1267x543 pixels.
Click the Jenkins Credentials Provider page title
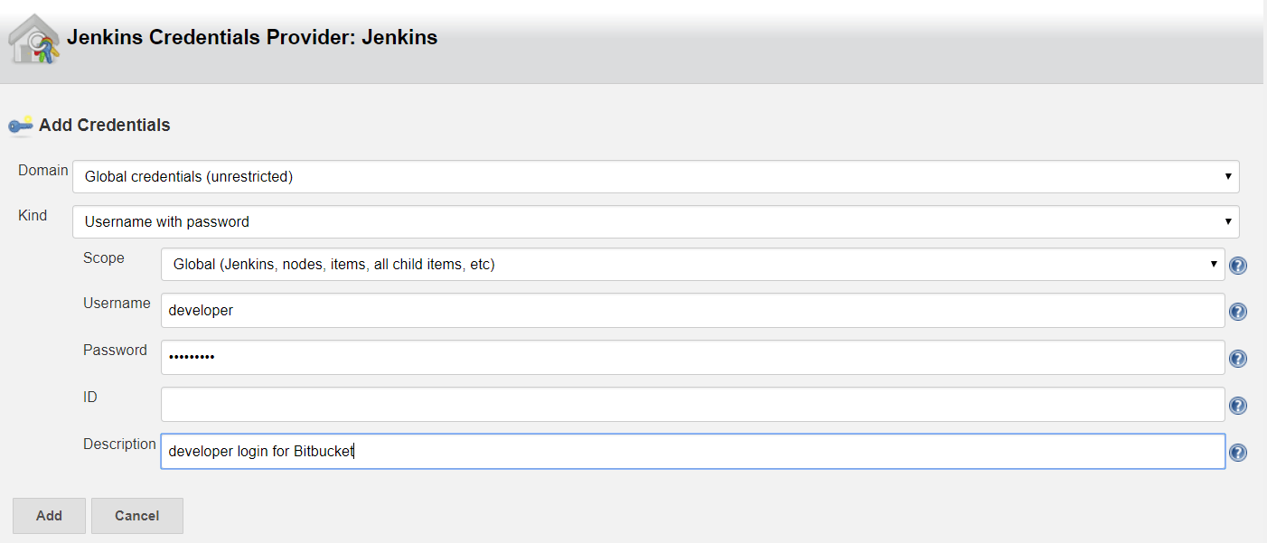(252, 38)
